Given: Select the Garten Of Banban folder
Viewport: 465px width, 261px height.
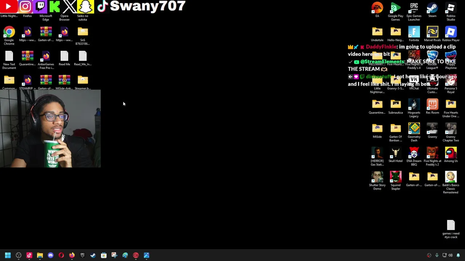Looking at the screenshot, I should point(396,133).
